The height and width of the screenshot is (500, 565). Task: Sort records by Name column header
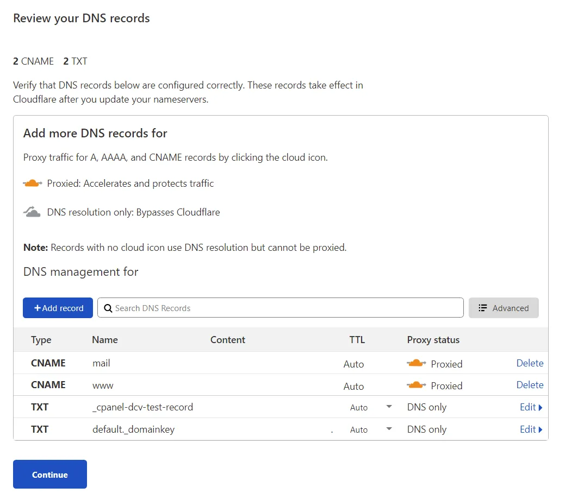pos(105,340)
